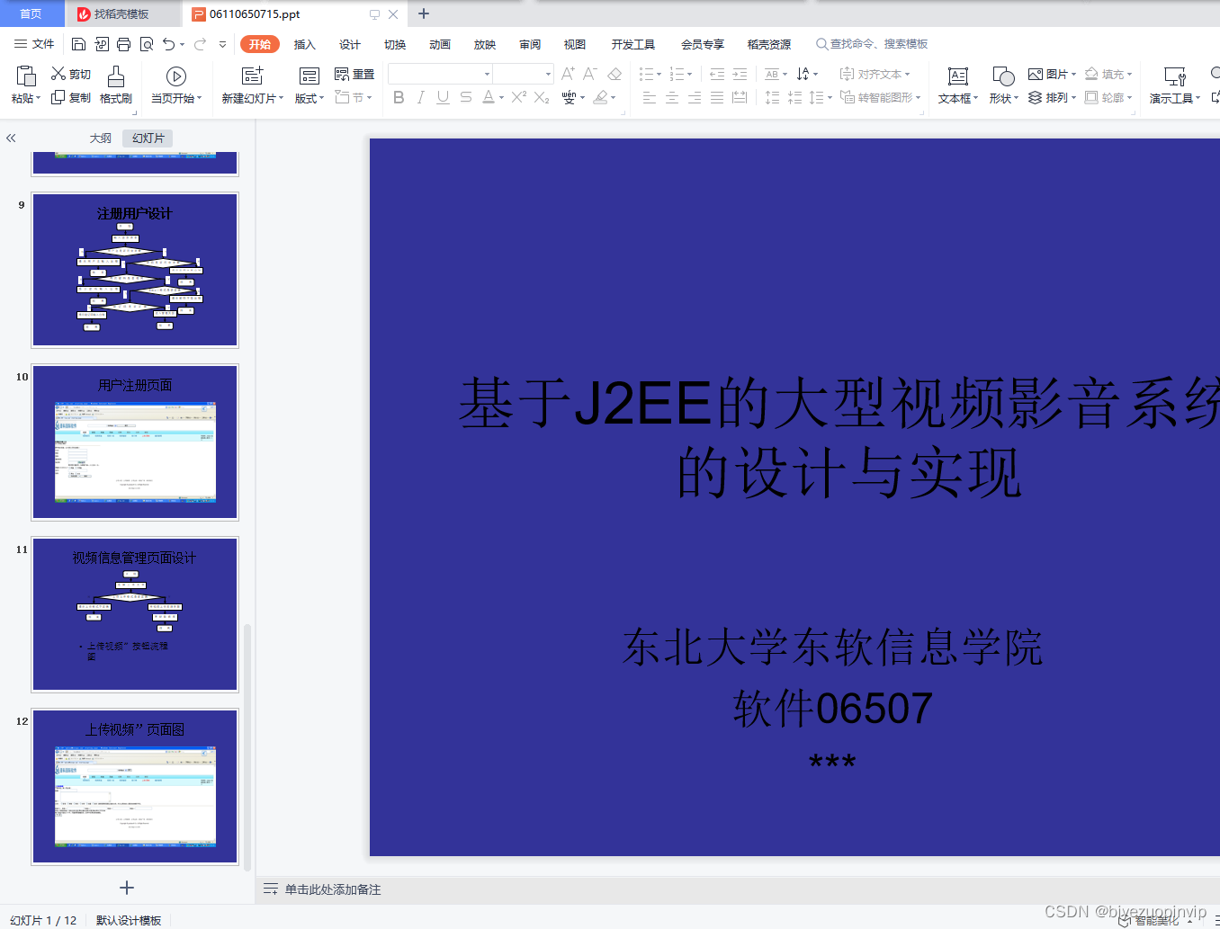1220x929 pixels.
Task: Open the 找稻壳模板 tab
Action: click(x=121, y=13)
